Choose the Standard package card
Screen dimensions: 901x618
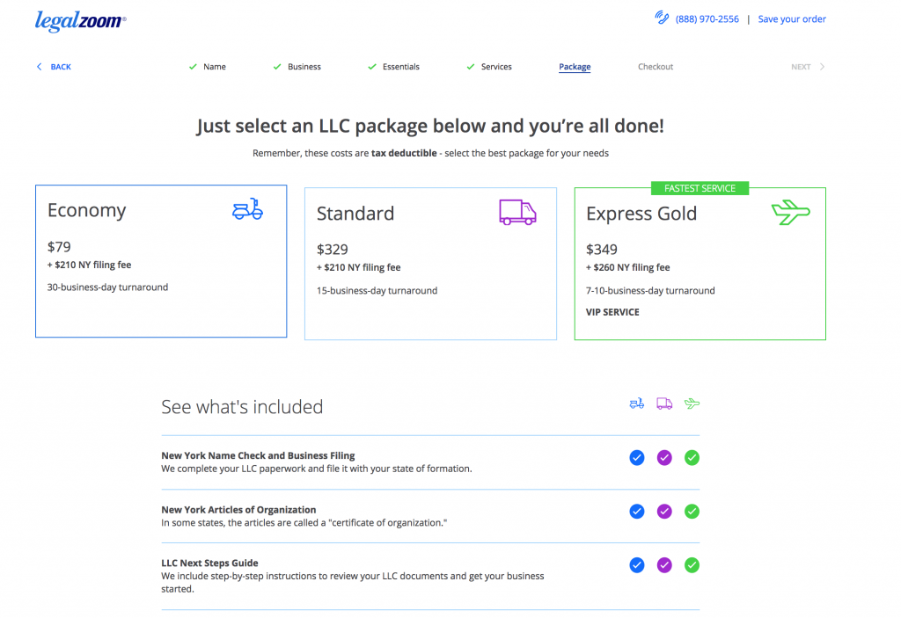tap(430, 264)
